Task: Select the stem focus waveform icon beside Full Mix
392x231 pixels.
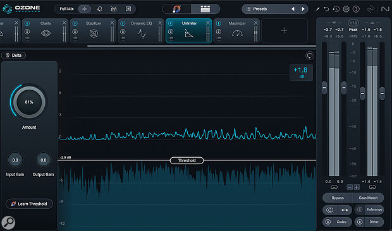Action: [x=85, y=9]
